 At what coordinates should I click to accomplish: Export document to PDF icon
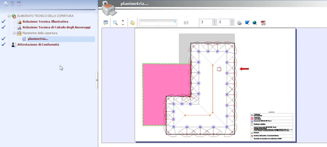tap(263, 23)
